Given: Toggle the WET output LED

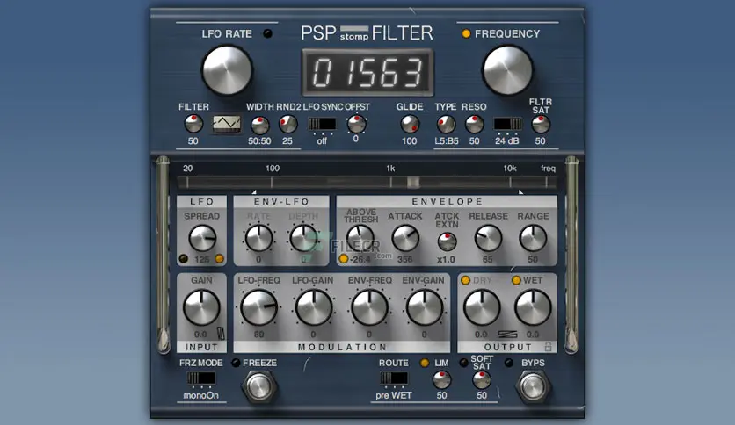Looking at the screenshot, I should click(517, 280).
